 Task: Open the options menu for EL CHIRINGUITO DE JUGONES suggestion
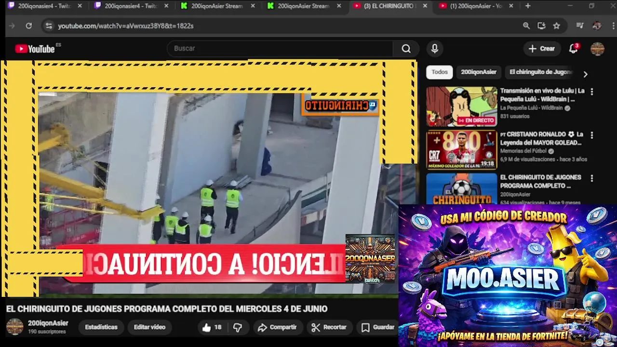click(x=591, y=178)
